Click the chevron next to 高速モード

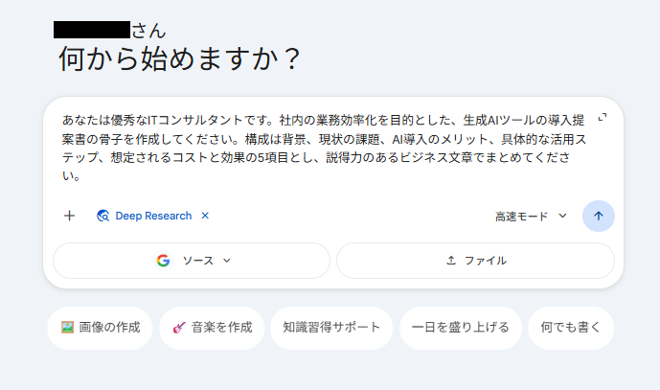point(562,216)
